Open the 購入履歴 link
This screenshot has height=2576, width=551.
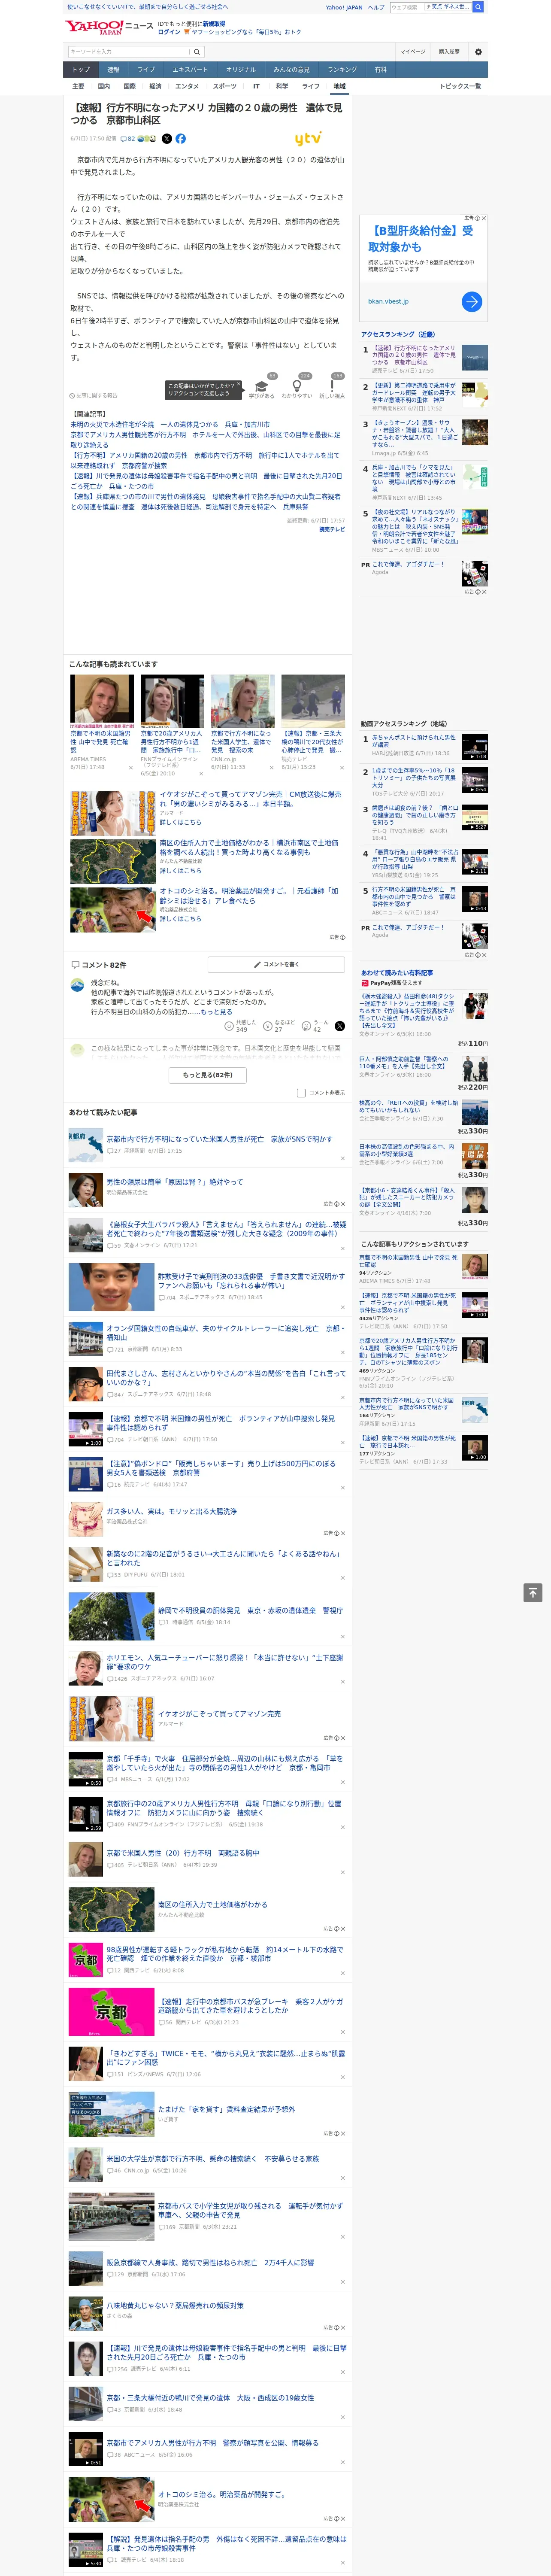coord(449,51)
